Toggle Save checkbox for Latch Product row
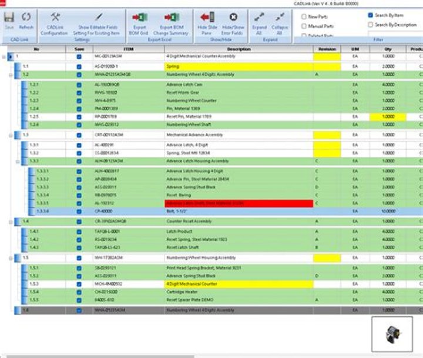 click(x=79, y=232)
